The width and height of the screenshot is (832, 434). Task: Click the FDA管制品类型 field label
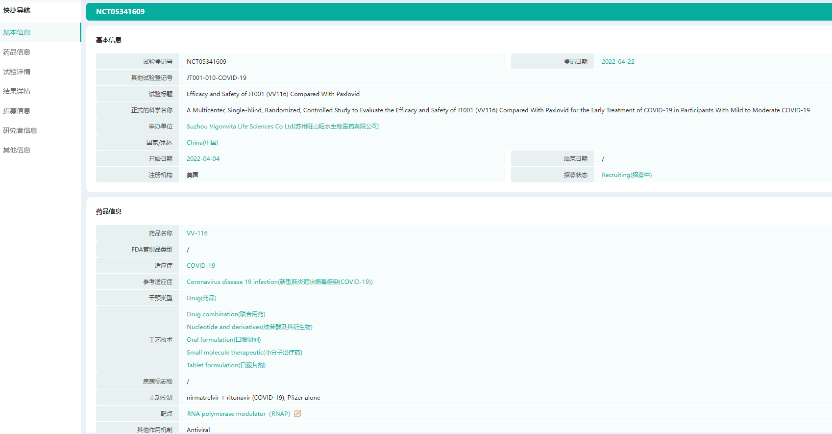(152, 250)
